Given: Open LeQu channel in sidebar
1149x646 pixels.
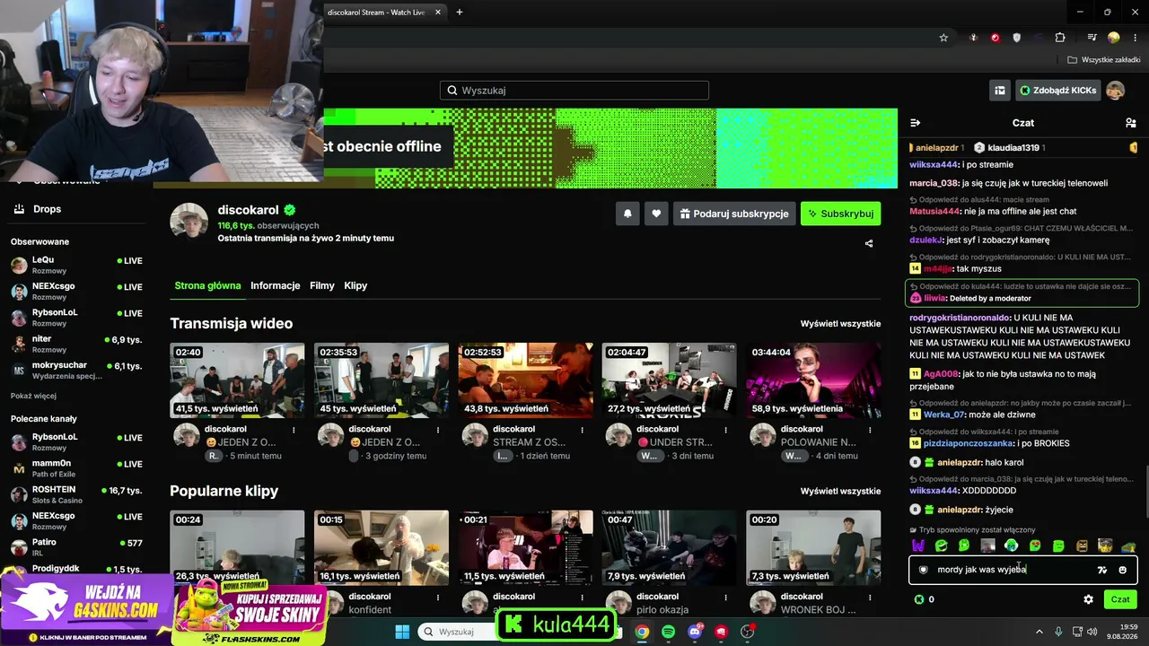Looking at the screenshot, I should (76, 265).
